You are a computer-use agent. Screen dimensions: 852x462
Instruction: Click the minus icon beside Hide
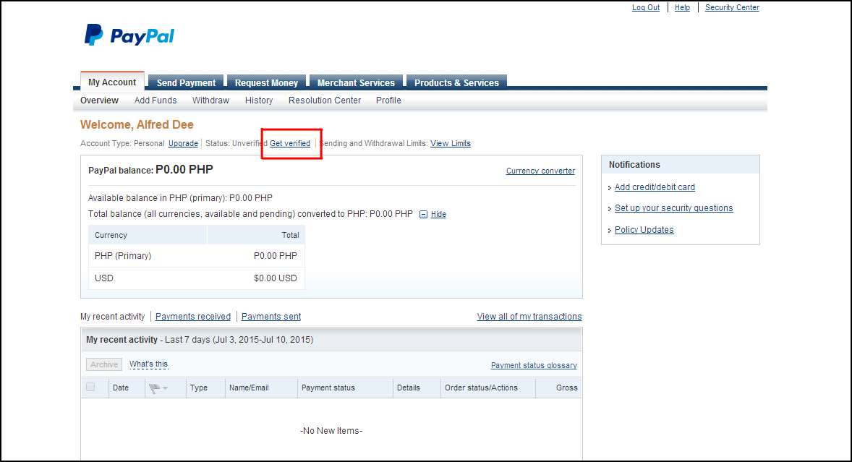(x=423, y=215)
